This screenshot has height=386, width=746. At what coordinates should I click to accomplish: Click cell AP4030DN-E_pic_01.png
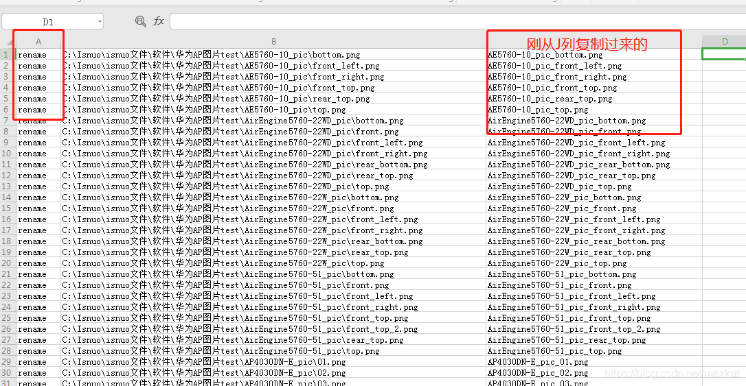594,362
